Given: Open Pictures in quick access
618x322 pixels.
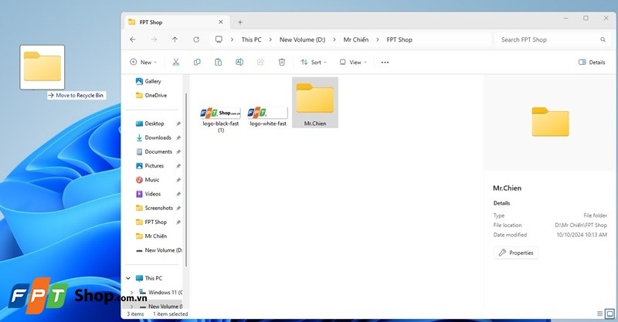Looking at the screenshot, I should click(x=150, y=166).
